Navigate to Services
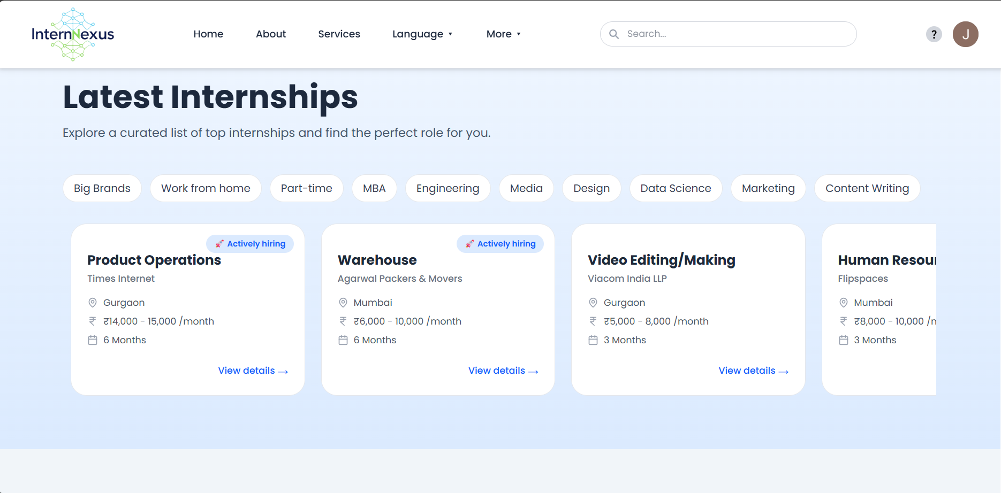Image resolution: width=1001 pixels, height=493 pixels. tap(339, 34)
